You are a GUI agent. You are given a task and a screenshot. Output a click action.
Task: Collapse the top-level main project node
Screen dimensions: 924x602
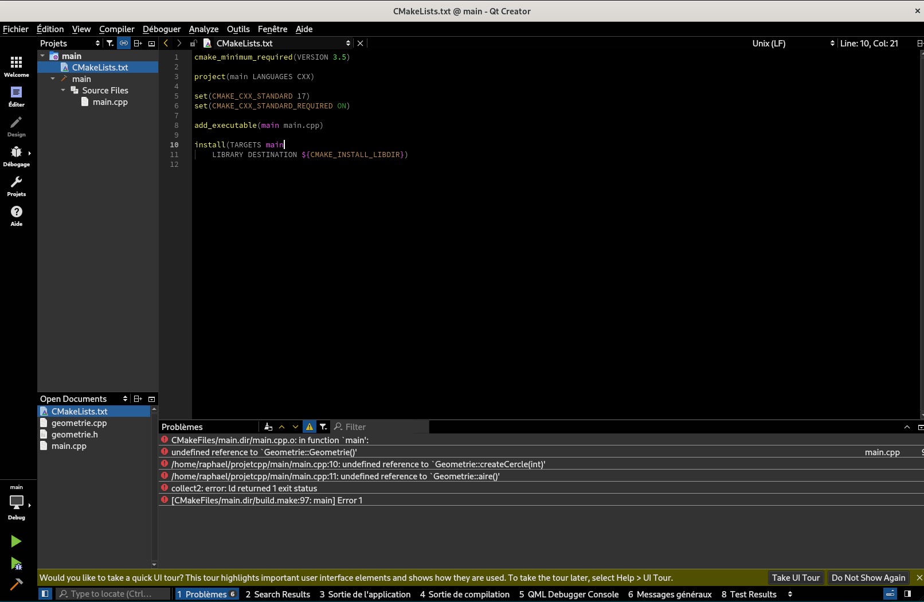click(42, 56)
